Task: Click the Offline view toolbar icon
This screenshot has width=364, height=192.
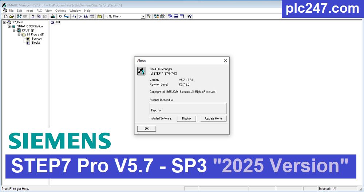Action: (x=60, y=16)
